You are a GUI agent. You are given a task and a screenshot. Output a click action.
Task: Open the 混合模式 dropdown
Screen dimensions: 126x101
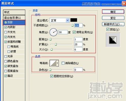(x=59, y=20)
